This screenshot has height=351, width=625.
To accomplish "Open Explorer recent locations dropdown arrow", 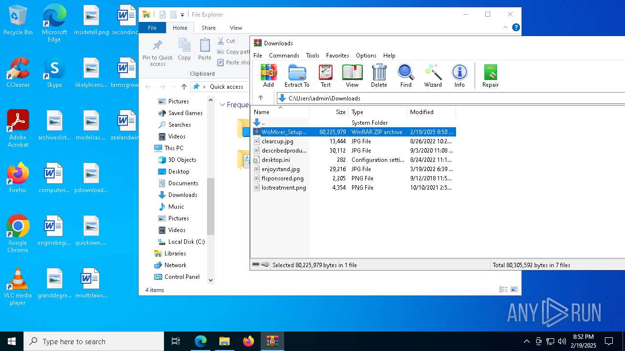I will point(174,87).
